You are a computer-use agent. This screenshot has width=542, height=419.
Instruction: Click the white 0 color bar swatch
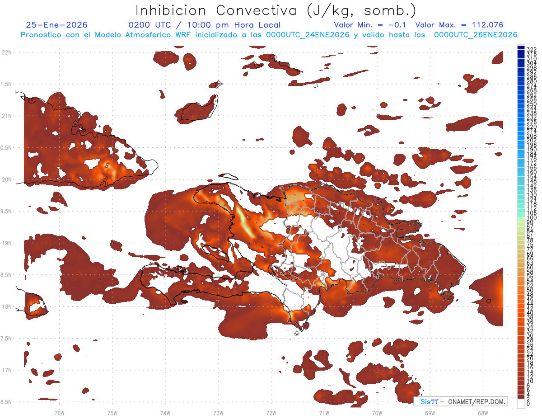(x=521, y=403)
